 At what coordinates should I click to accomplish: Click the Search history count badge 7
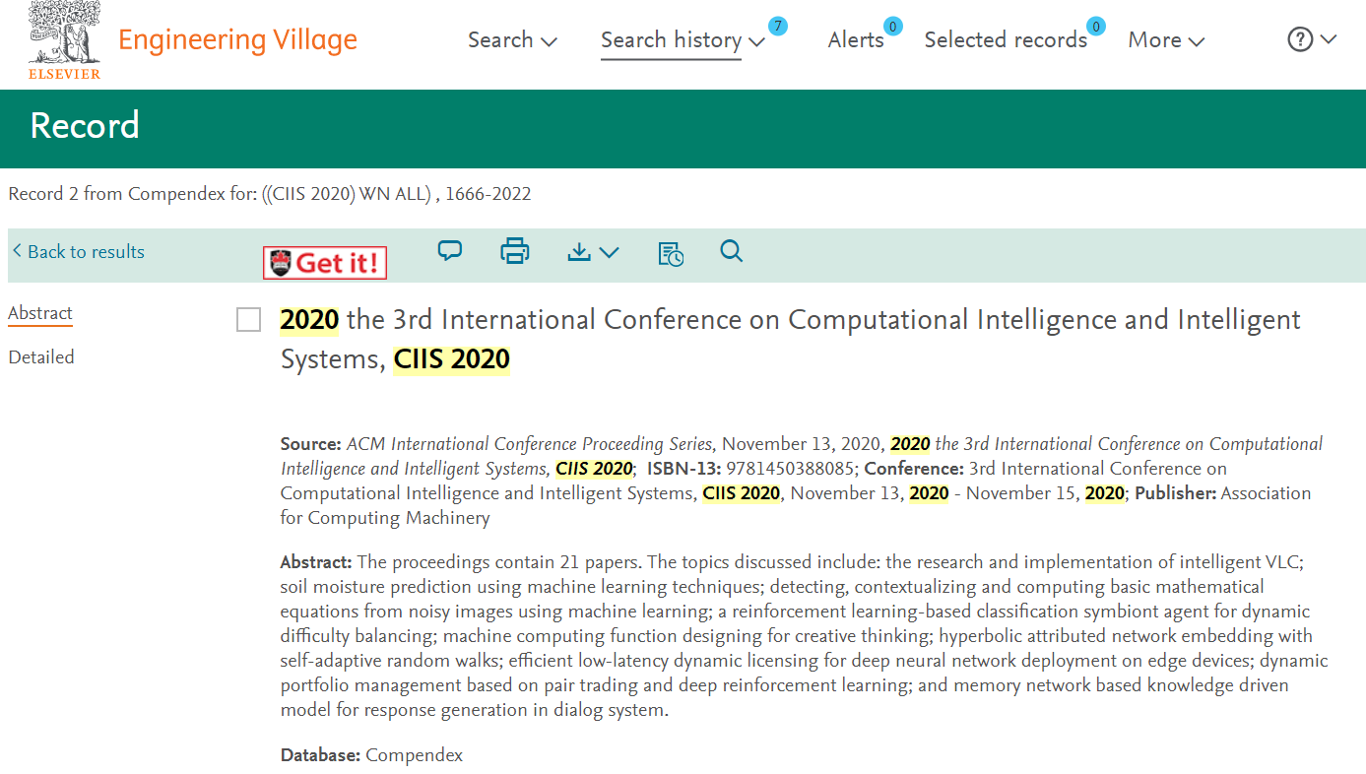[x=778, y=26]
